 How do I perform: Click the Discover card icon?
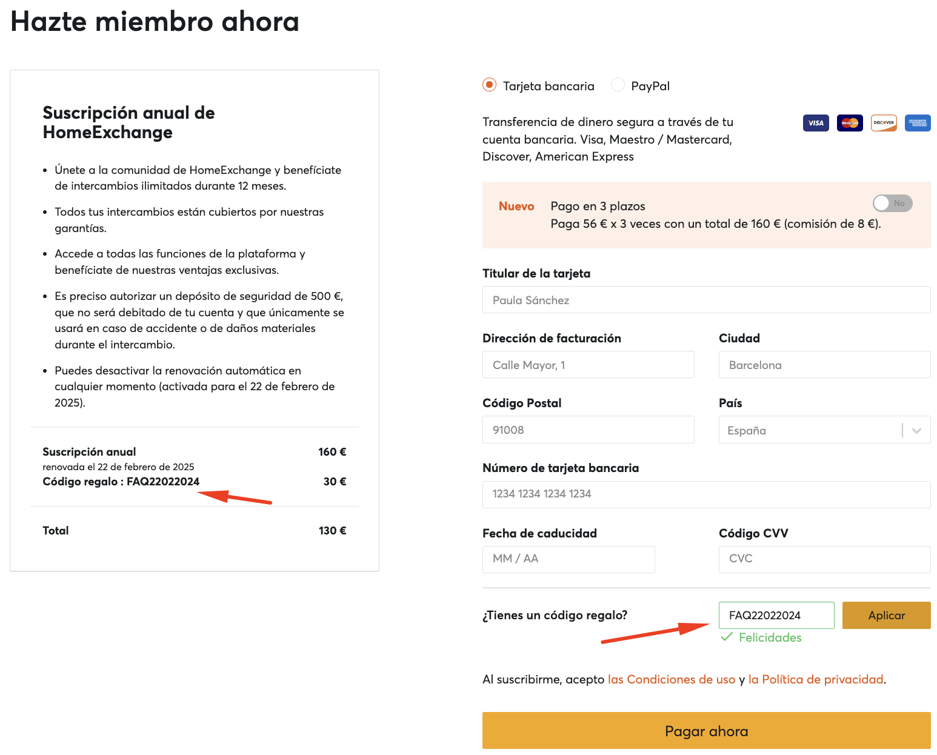click(x=884, y=123)
